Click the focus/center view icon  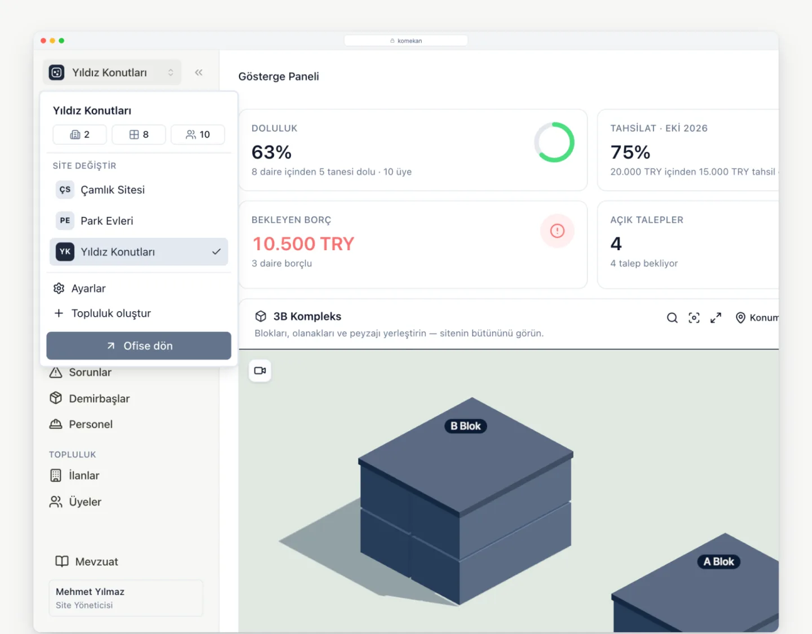click(x=694, y=318)
